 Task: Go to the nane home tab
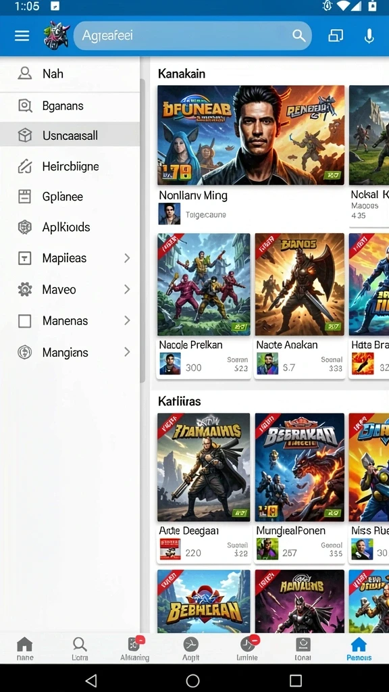(25, 649)
